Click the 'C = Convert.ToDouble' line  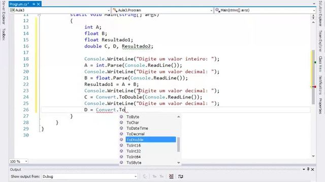(x=143, y=97)
